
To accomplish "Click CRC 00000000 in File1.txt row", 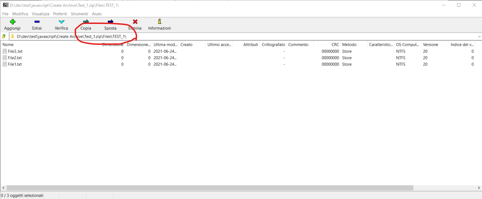I will pos(330,64).
